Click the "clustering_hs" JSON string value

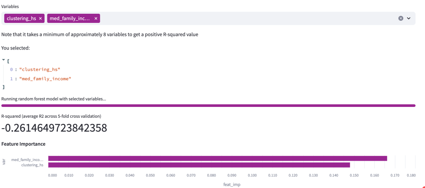42,69
